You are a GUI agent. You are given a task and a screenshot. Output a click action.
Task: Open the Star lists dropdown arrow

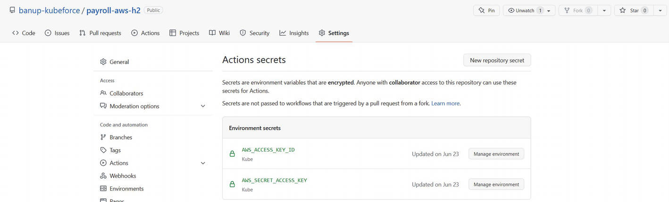[660, 10]
